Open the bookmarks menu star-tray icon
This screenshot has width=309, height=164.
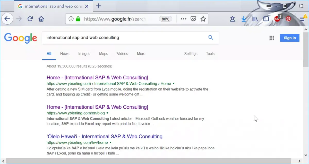pos(233,19)
